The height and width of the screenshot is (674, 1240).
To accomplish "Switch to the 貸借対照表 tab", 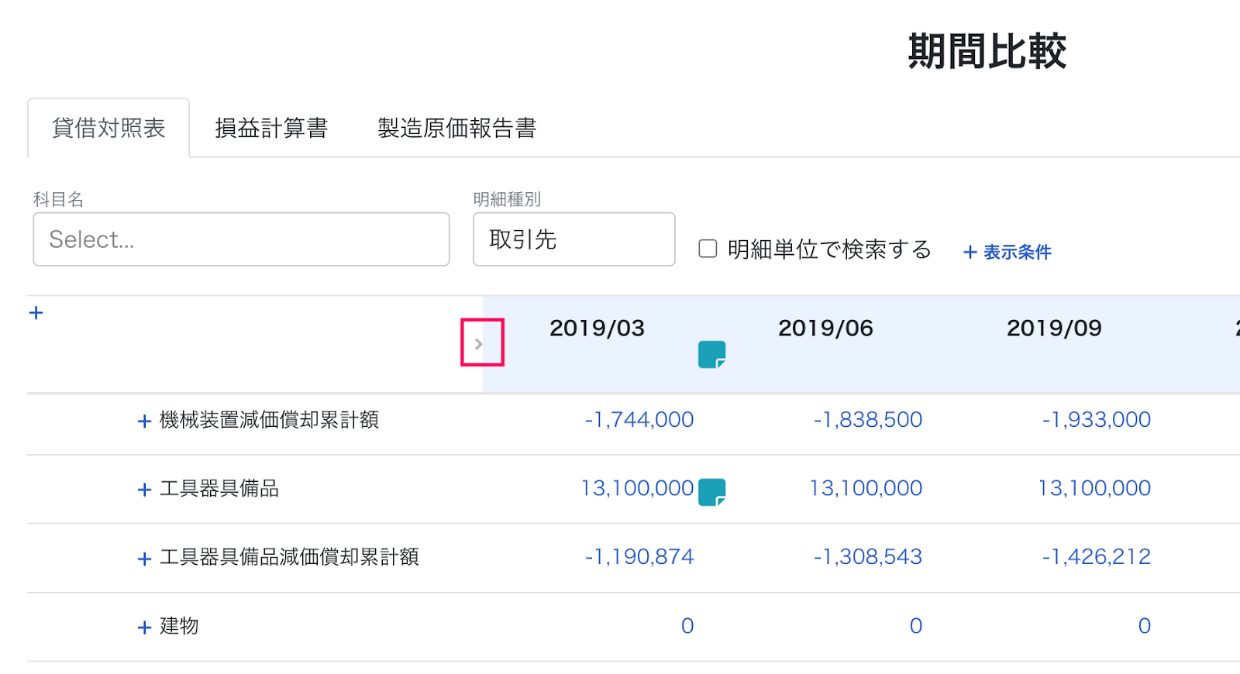I will click(108, 128).
